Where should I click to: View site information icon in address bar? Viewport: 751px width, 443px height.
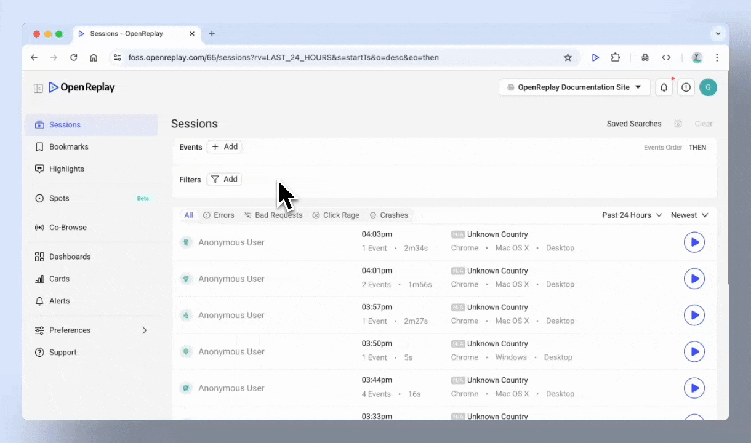[x=117, y=58]
